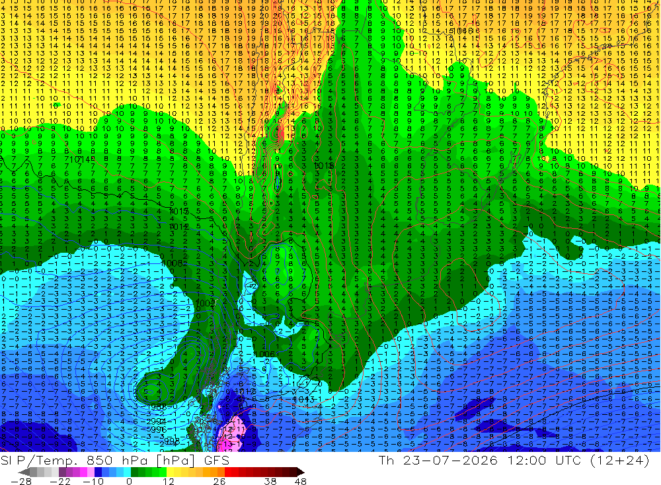
Task: Click the 'SLP/Temp. 850 hPa [hPa] GFS' title
Action: pos(114,460)
